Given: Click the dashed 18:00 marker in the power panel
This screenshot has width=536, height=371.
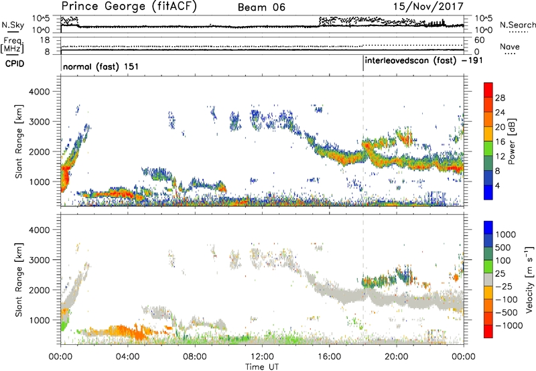Looking at the screenshot, I should click(363, 141).
